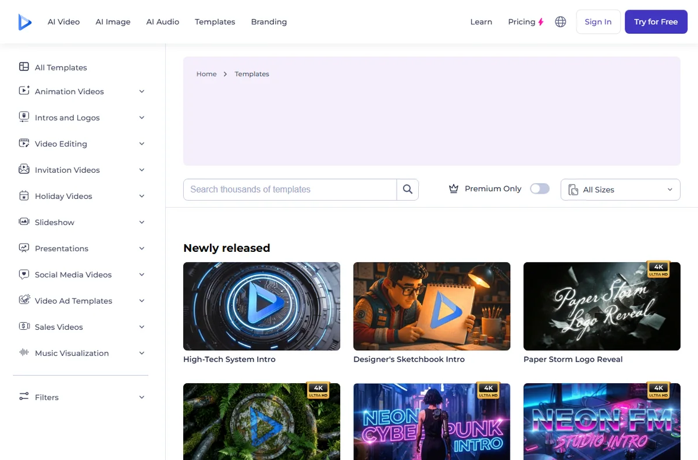Toggle the Premium Only switch
698x460 pixels.
coord(540,189)
